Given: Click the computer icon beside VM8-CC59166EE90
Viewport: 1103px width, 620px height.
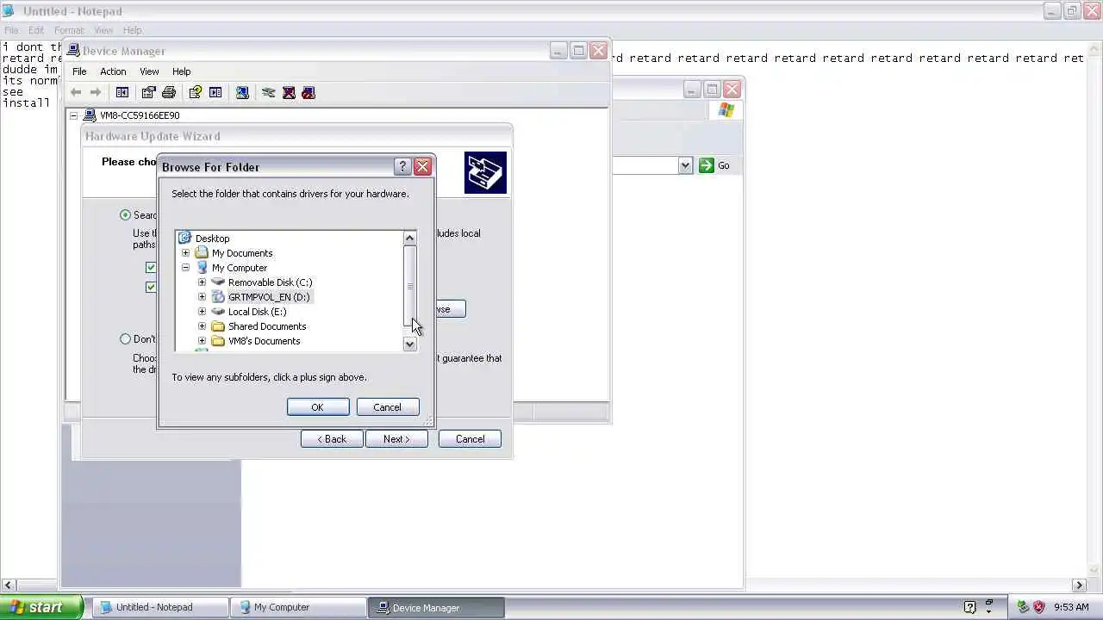Looking at the screenshot, I should pos(90,115).
